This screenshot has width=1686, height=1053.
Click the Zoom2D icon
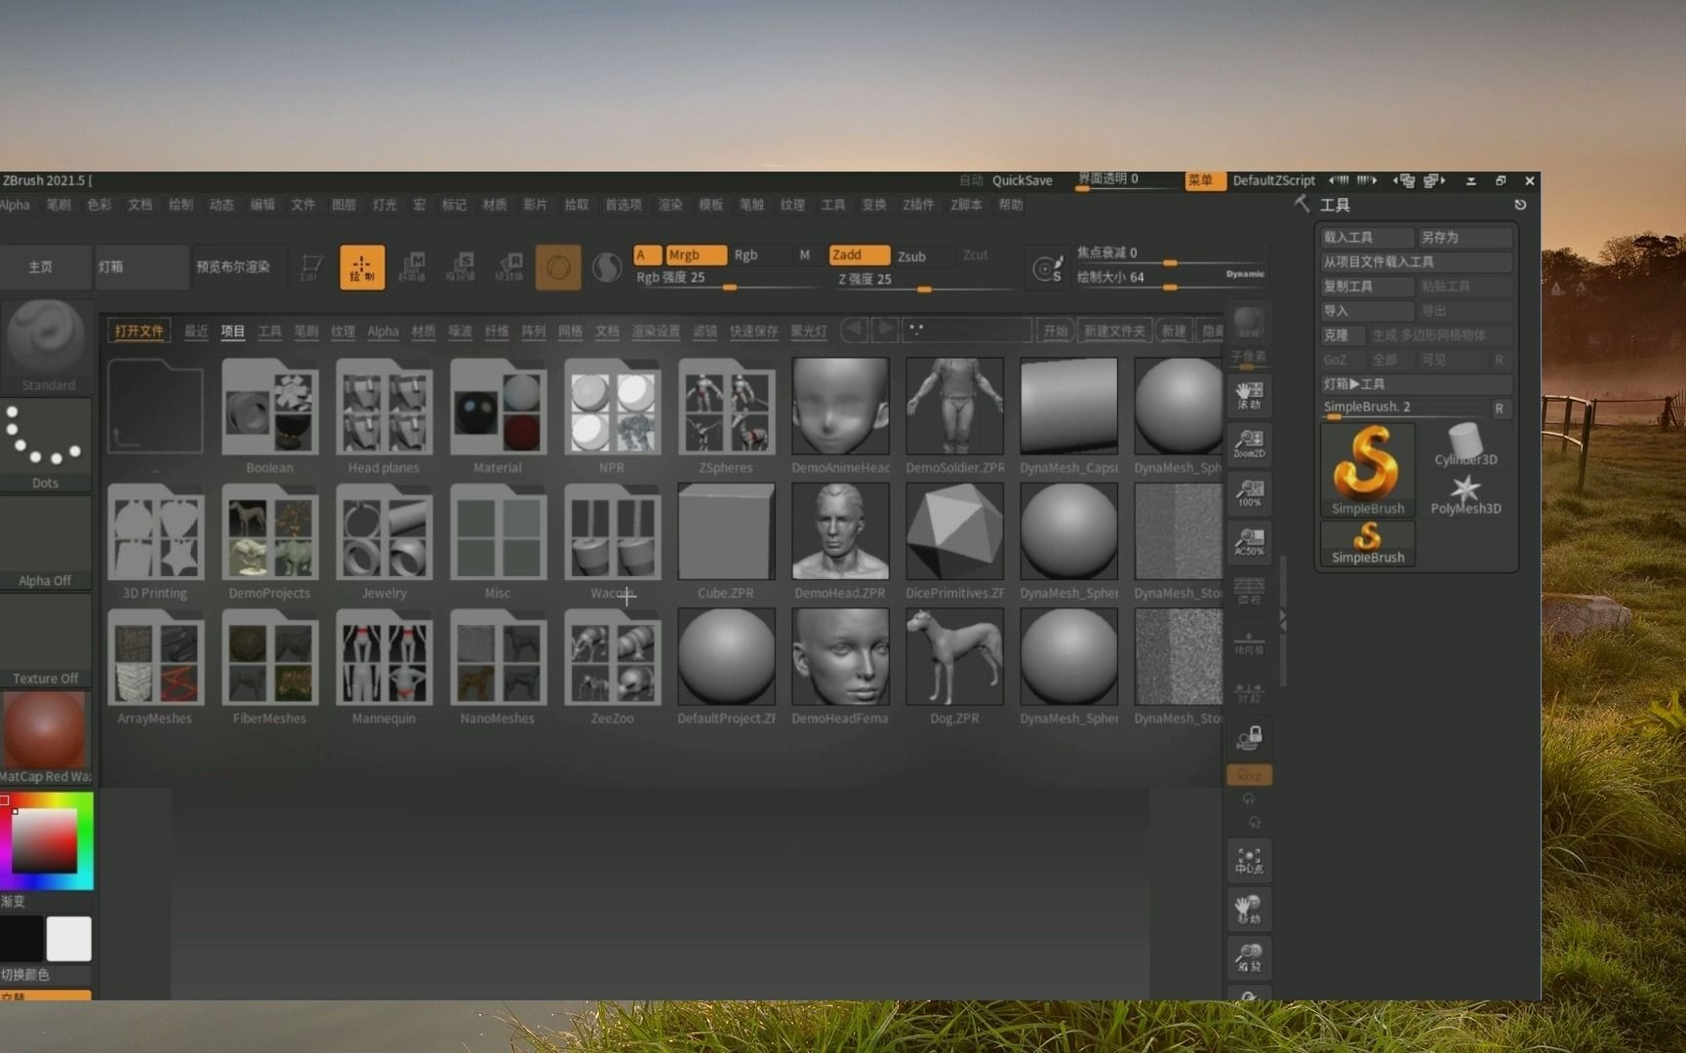[1249, 444]
